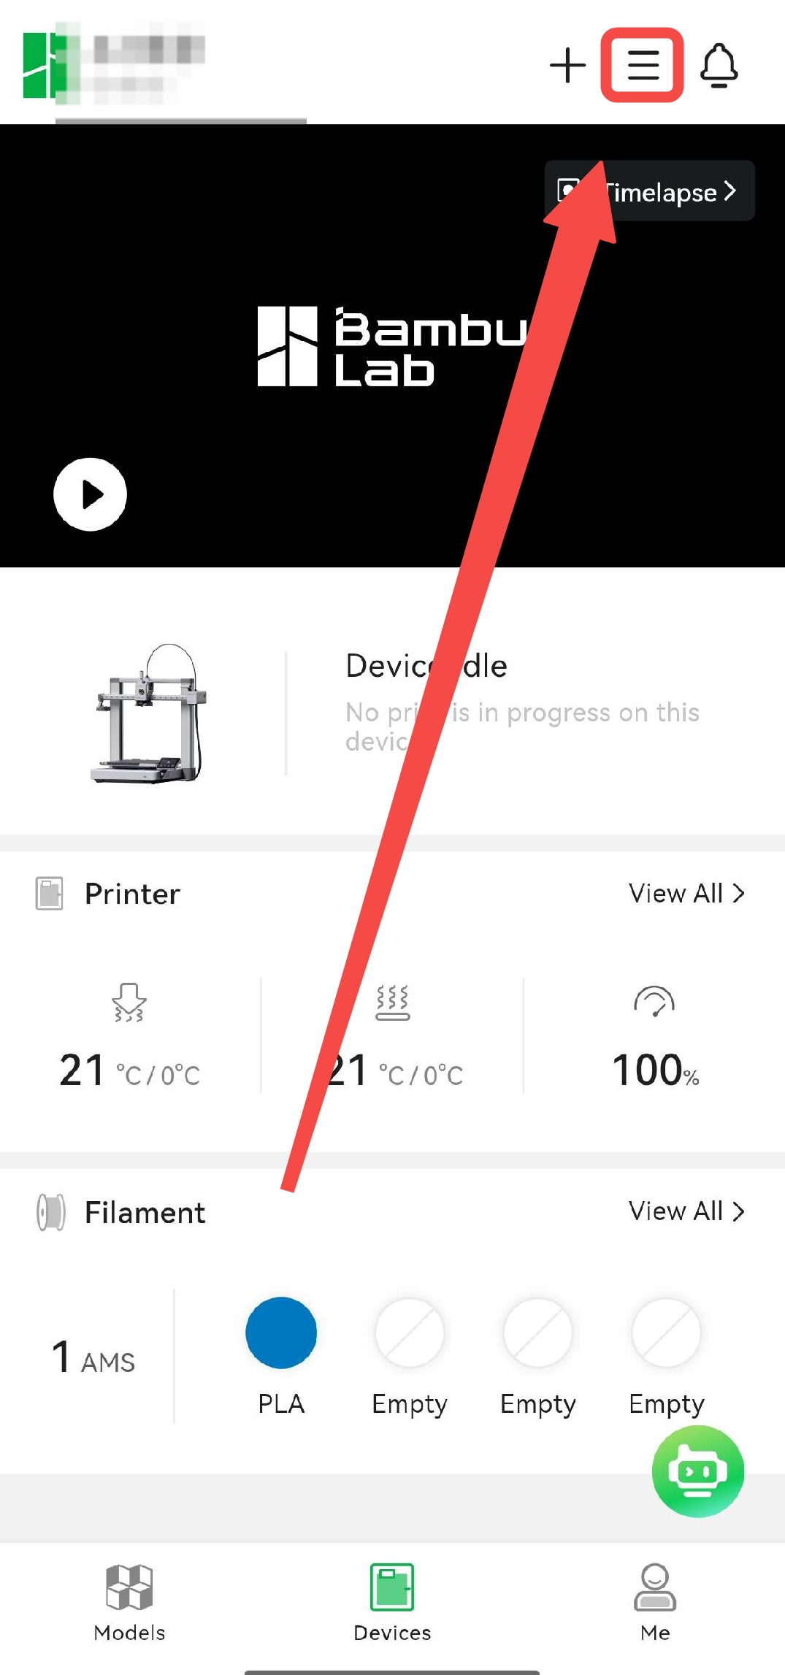785x1675 pixels.
Task: Tap the plus icon to add device
Action: pos(567,66)
